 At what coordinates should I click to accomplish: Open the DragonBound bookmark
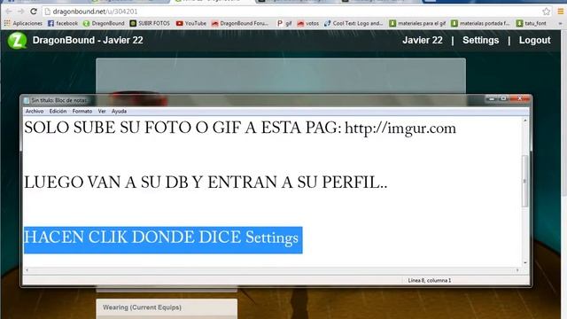104,23
